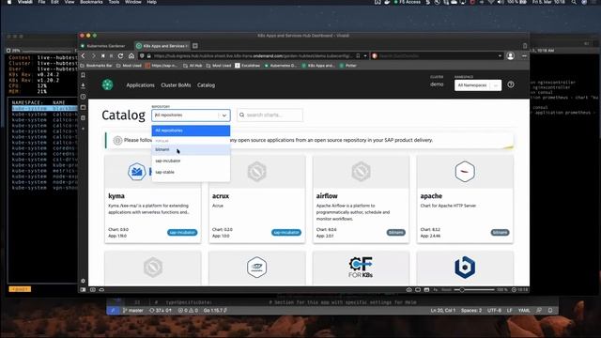Select All repositories option
Image resolution: width=601 pixels, height=338 pixels.
click(191, 131)
